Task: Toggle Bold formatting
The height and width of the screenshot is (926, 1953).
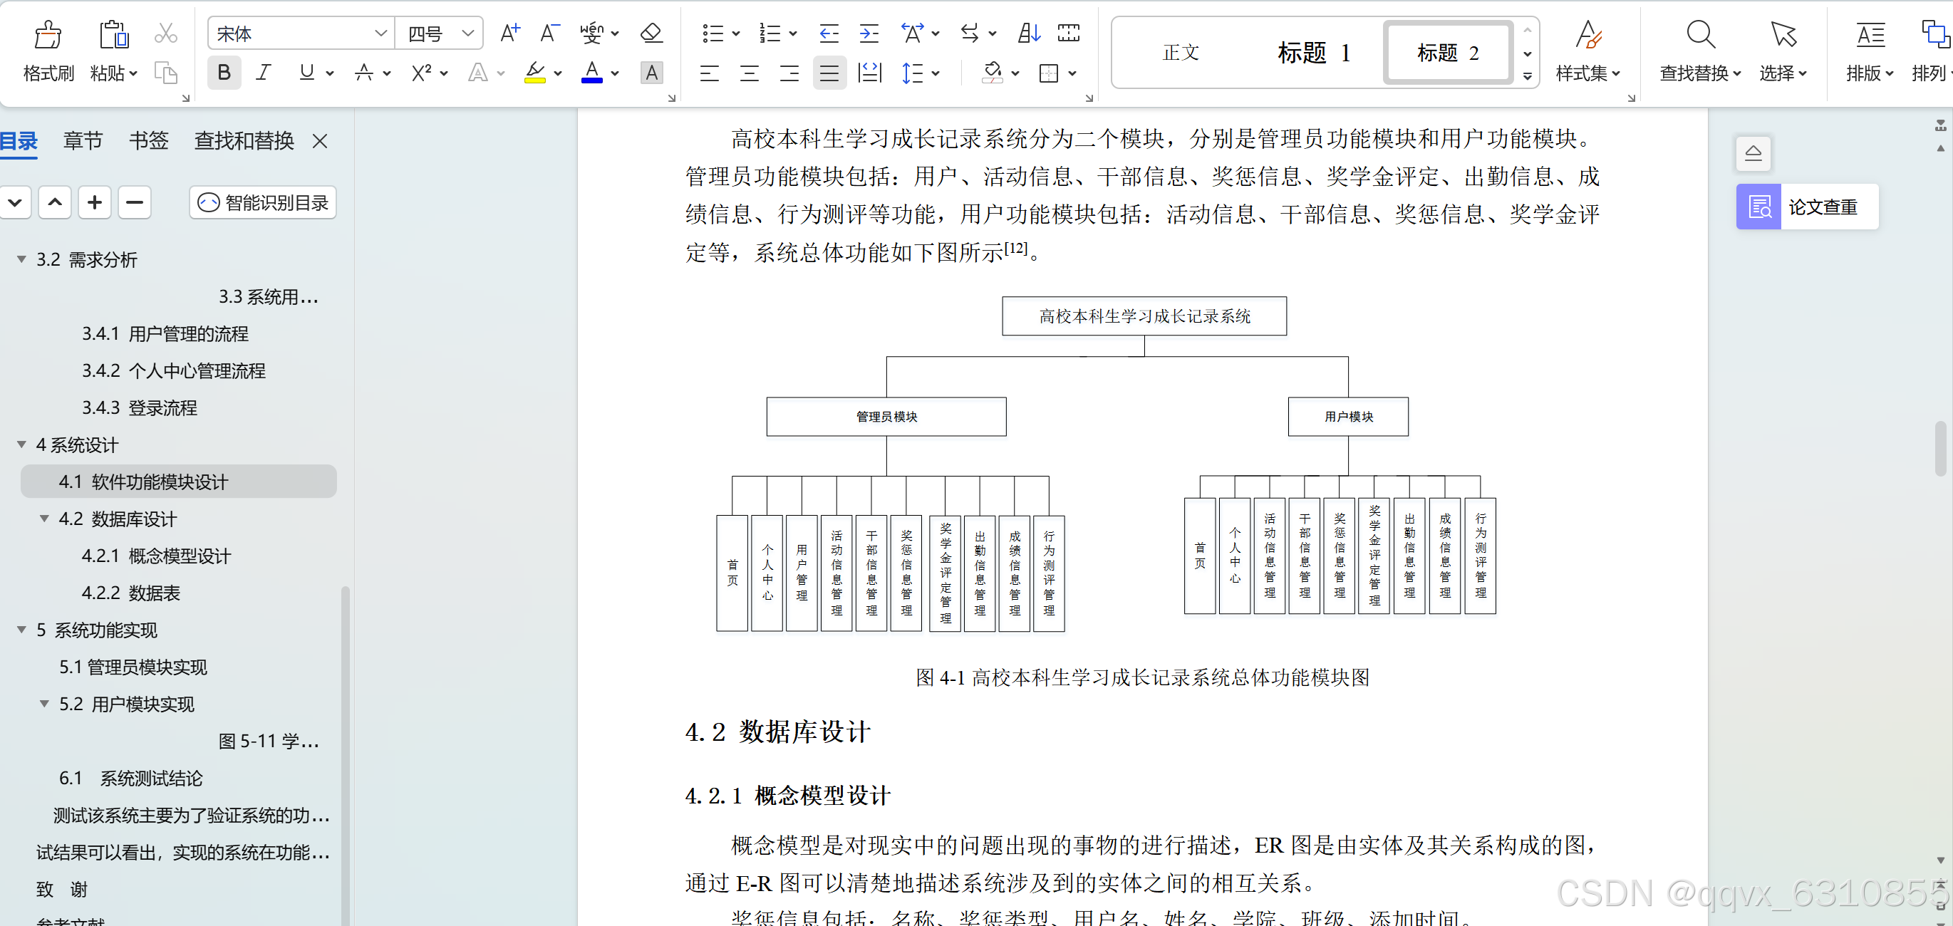Action: pyautogui.click(x=224, y=73)
